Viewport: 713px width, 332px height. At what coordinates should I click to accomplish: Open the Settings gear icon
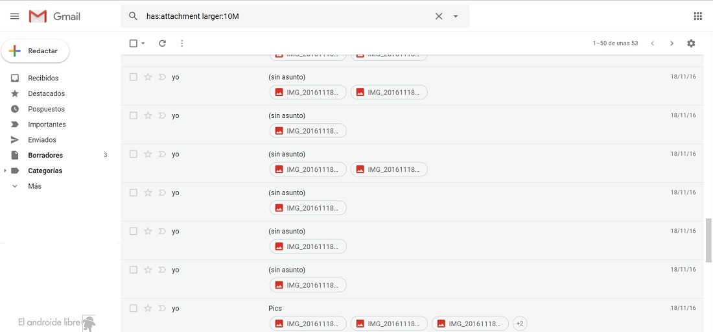click(691, 43)
